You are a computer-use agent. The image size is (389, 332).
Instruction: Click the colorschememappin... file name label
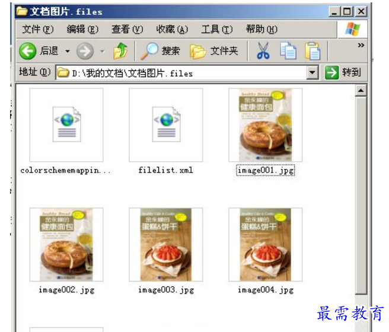(x=66, y=170)
